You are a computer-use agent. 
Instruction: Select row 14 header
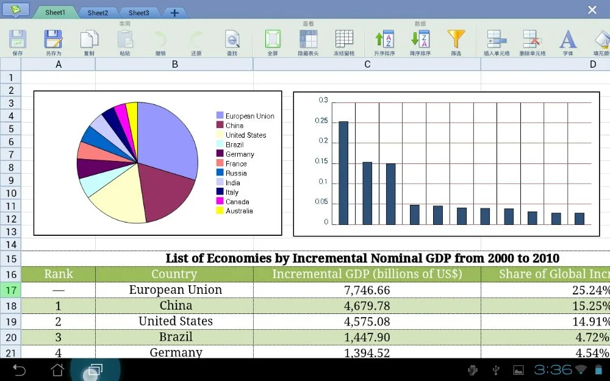tap(11, 244)
